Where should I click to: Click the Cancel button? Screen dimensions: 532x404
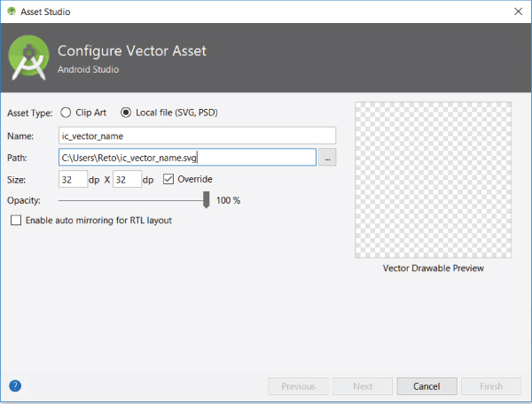[426, 385]
